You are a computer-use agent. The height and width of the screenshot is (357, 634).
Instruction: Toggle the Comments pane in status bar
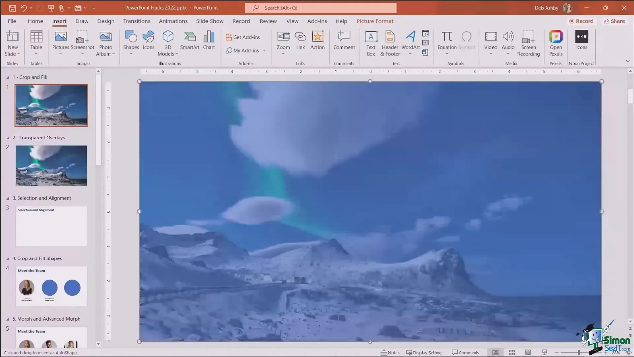coord(465,353)
